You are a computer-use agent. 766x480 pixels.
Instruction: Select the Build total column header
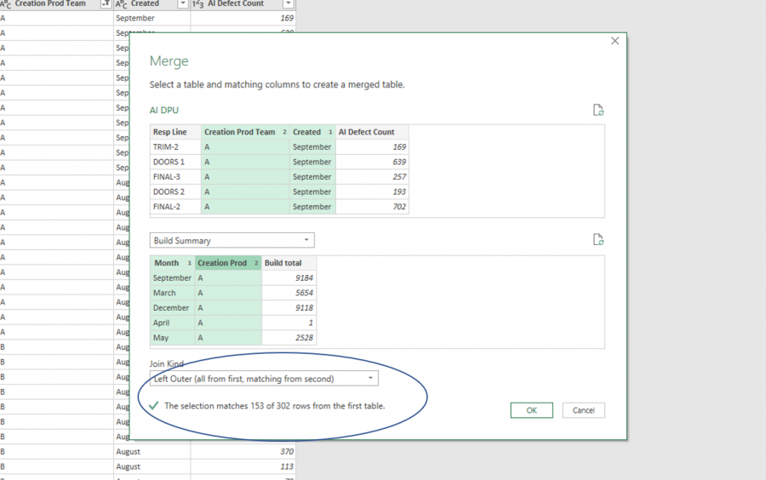289,263
